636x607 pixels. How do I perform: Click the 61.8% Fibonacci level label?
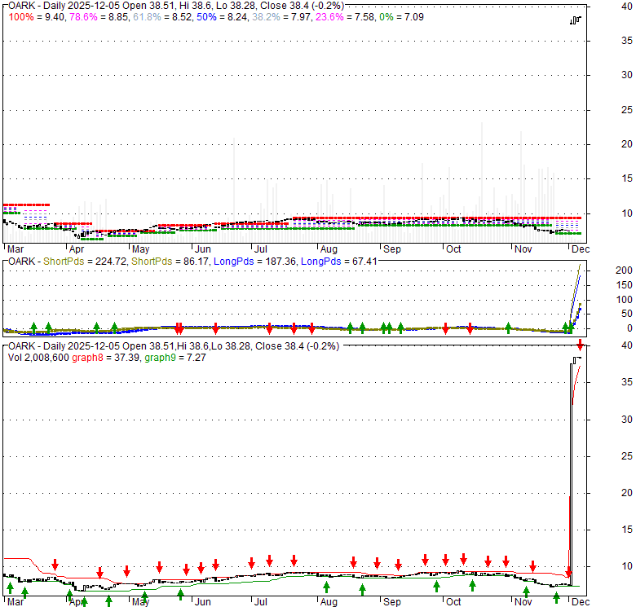[147, 17]
